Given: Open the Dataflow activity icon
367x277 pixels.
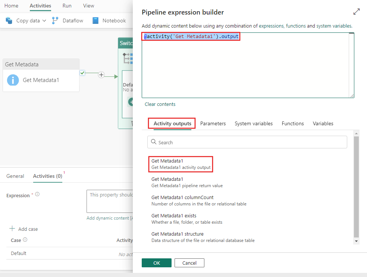Looking at the screenshot, I should [55, 21].
